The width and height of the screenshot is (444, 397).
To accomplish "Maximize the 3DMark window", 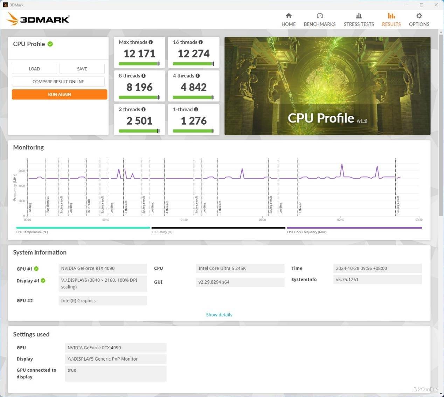I will pos(422,5).
